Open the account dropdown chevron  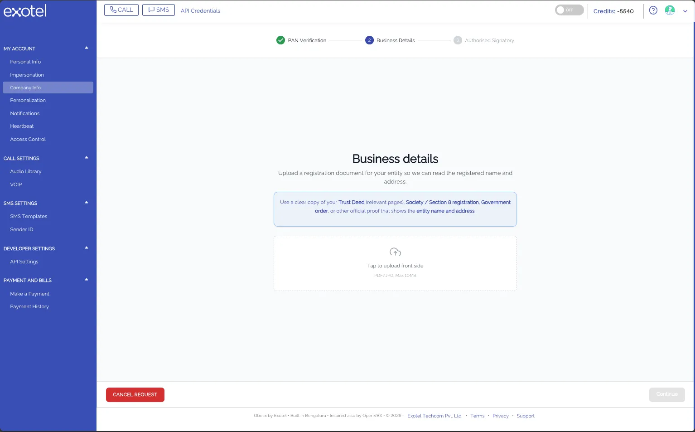(685, 11)
